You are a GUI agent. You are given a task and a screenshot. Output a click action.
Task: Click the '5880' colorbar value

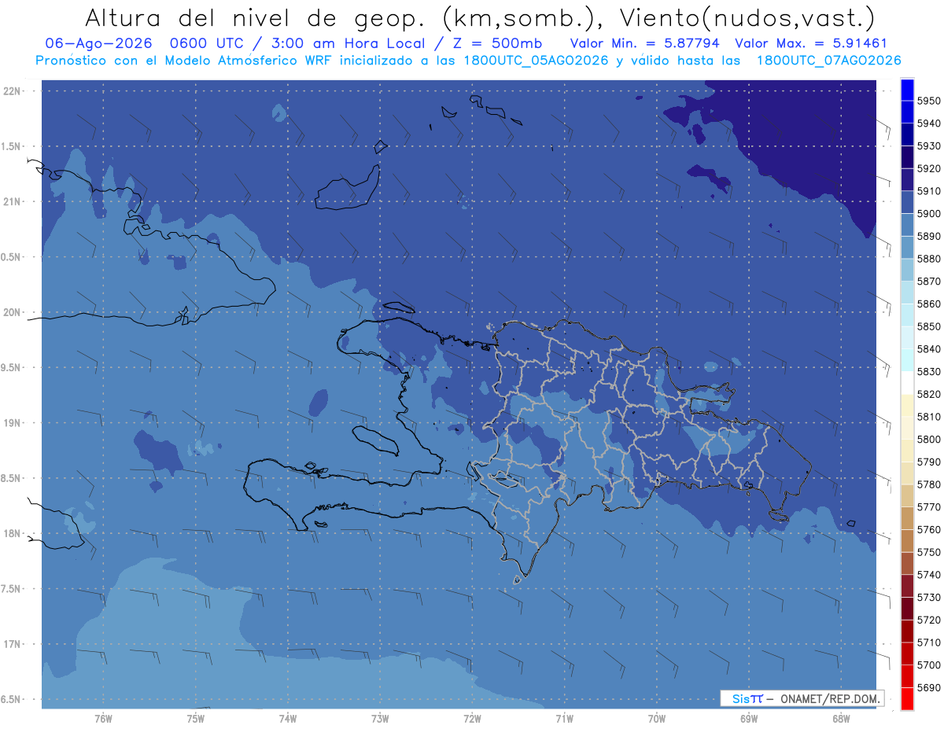tap(928, 259)
